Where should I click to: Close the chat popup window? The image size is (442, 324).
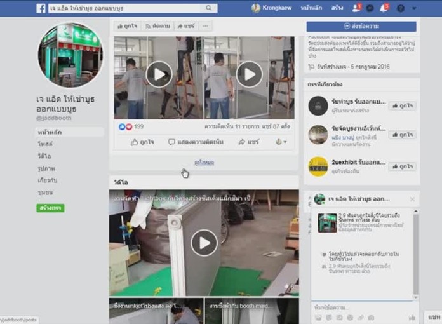point(412,199)
